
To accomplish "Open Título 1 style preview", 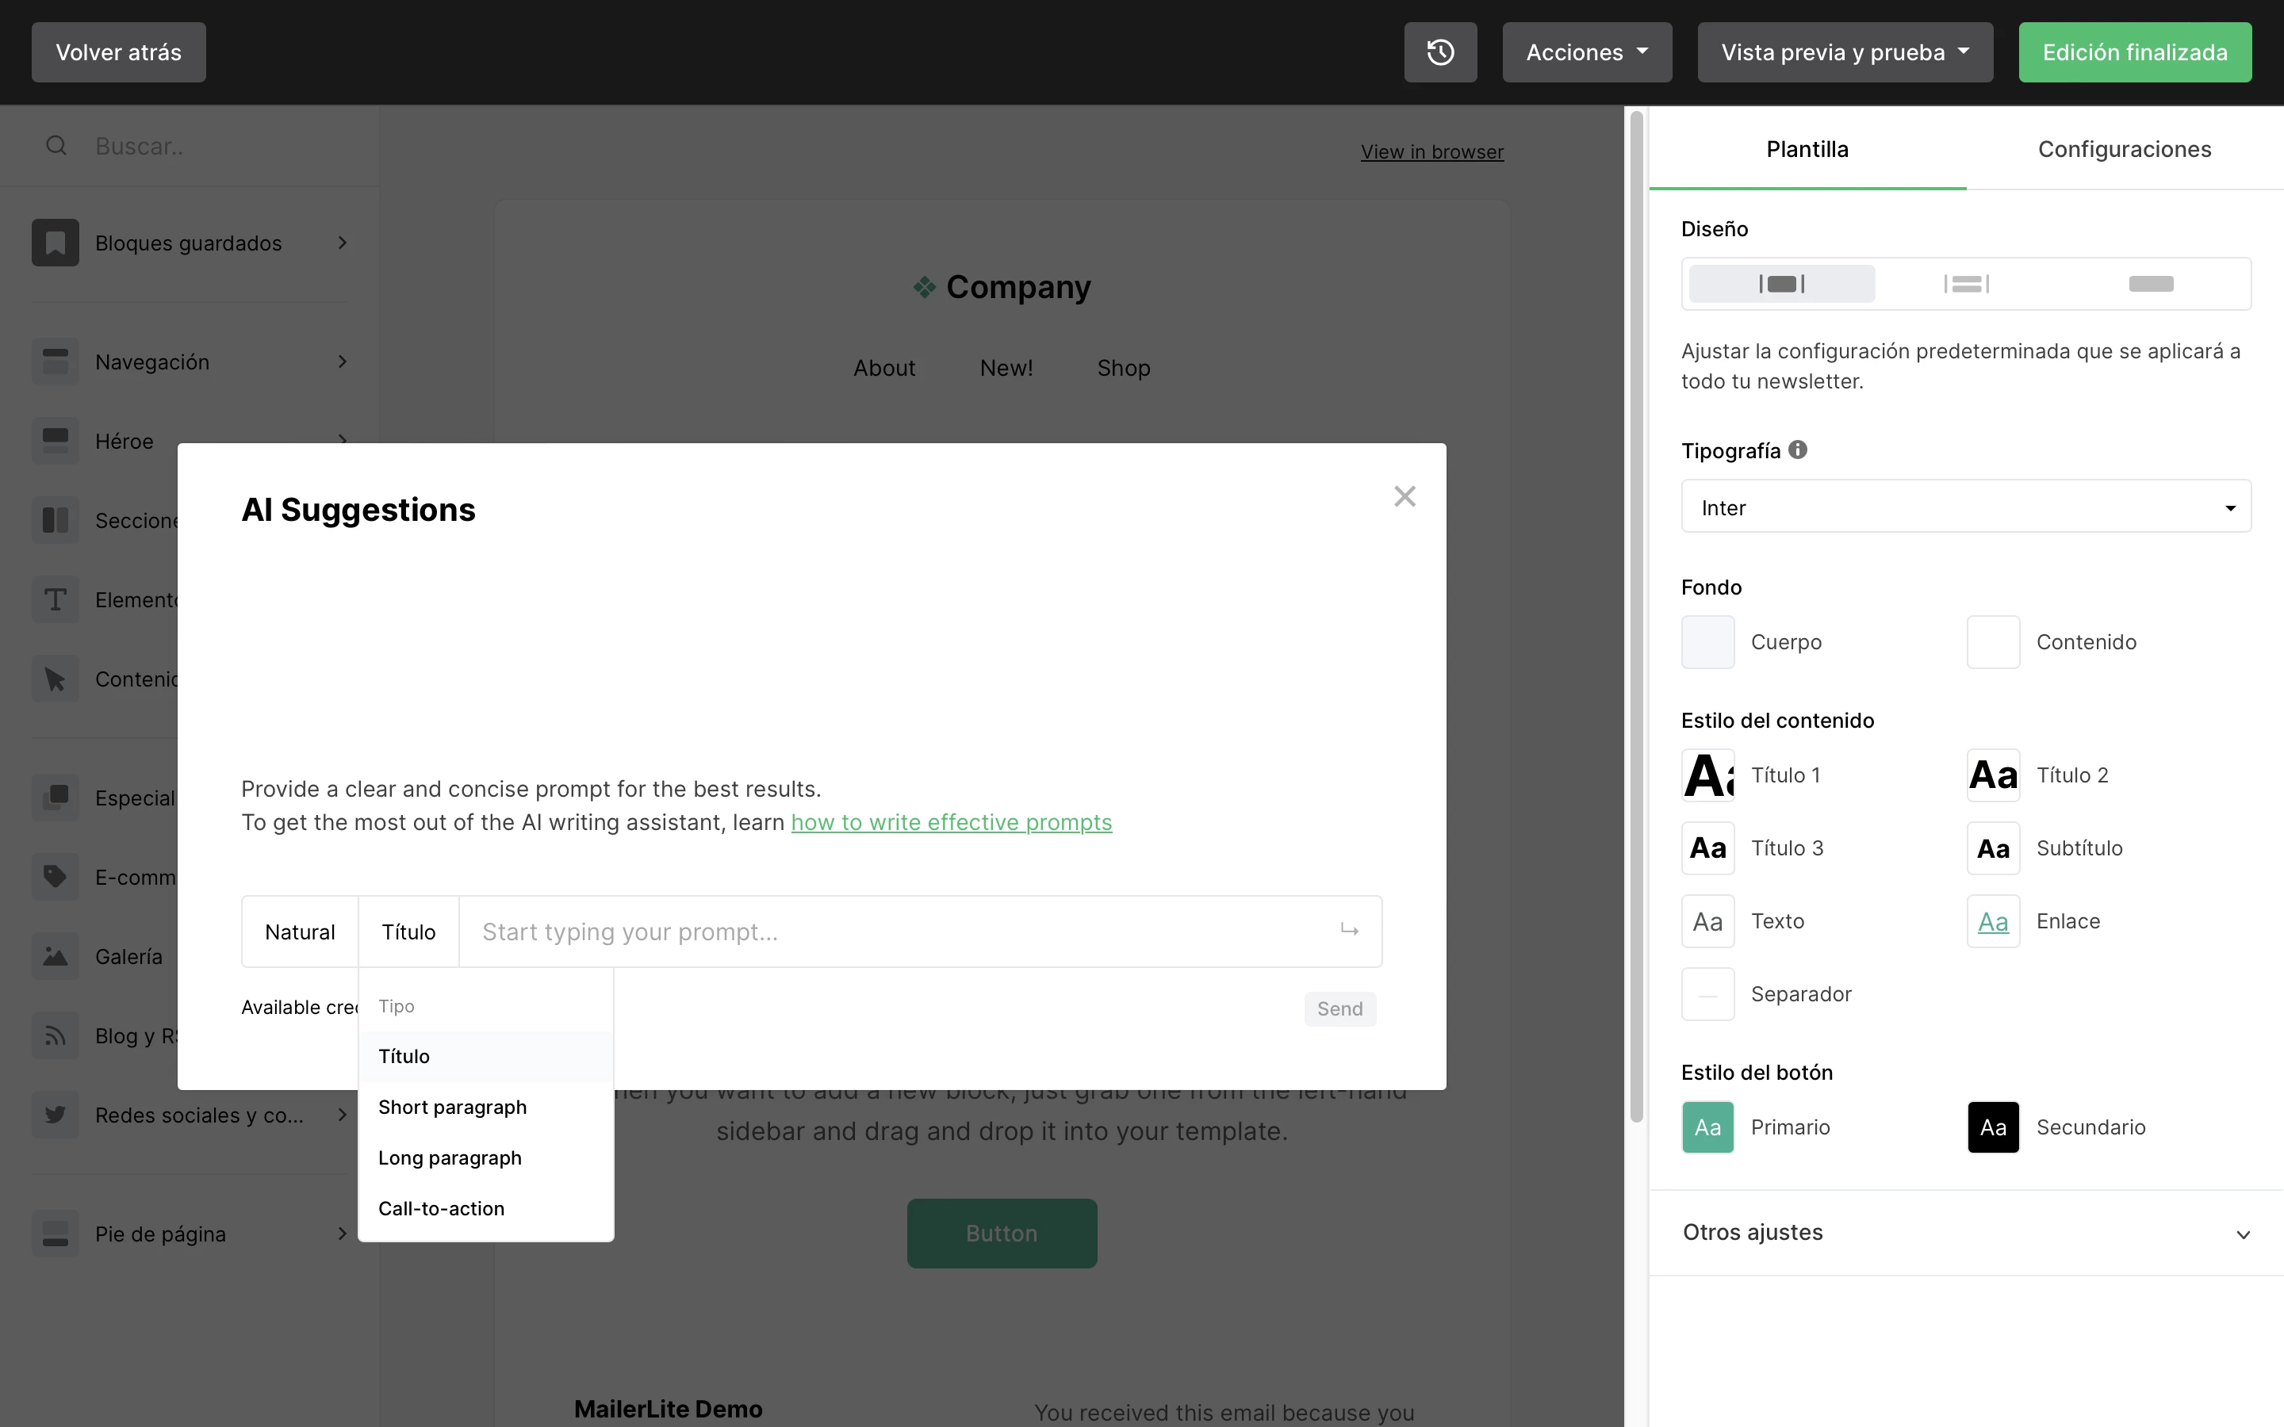I will coord(1708,775).
